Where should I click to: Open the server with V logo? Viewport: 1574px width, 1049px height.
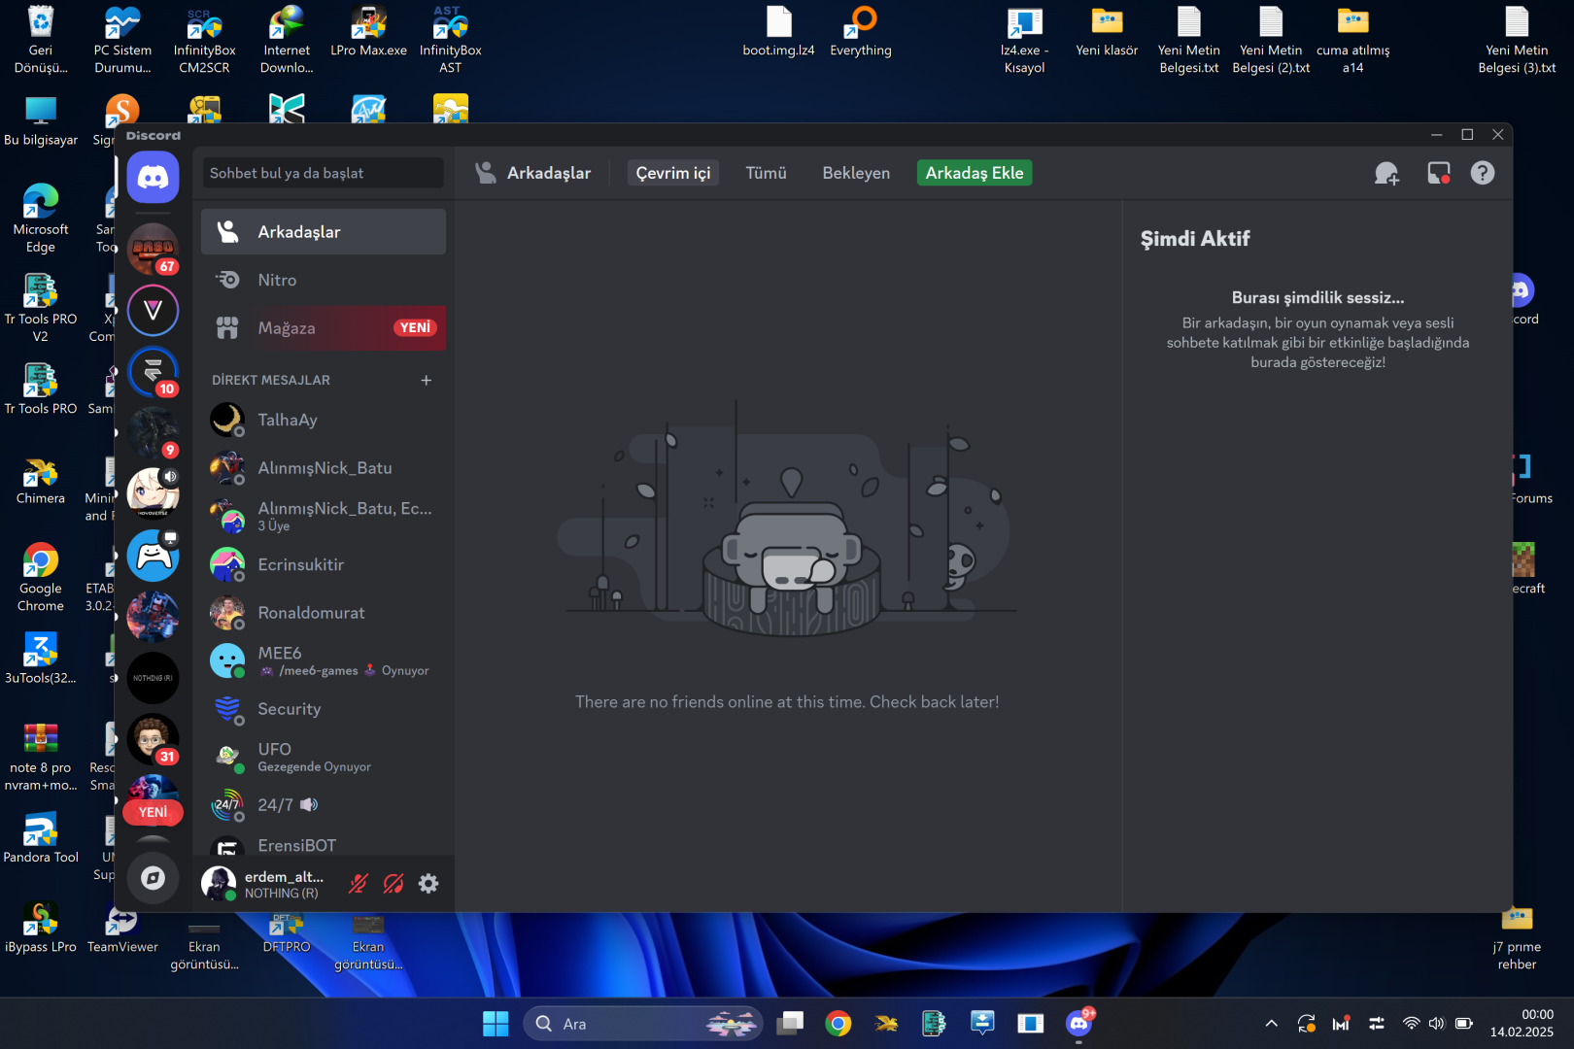pyautogui.click(x=153, y=311)
